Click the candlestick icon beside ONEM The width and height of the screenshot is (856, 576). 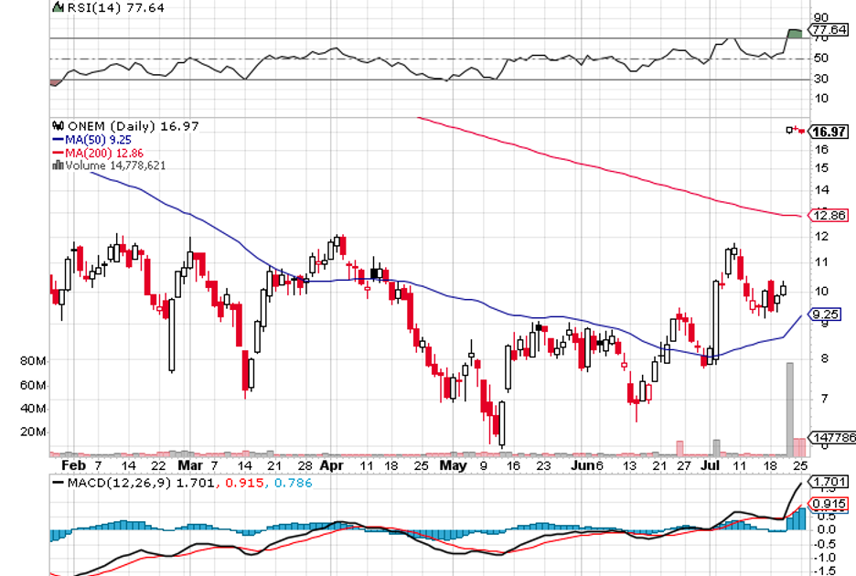click(58, 126)
